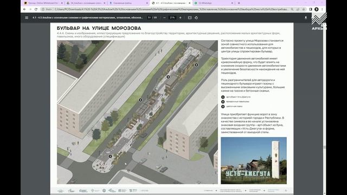Screen dimensions: 347x195
Task: Zoom in on the PDF document
Action: tap(181, 18)
